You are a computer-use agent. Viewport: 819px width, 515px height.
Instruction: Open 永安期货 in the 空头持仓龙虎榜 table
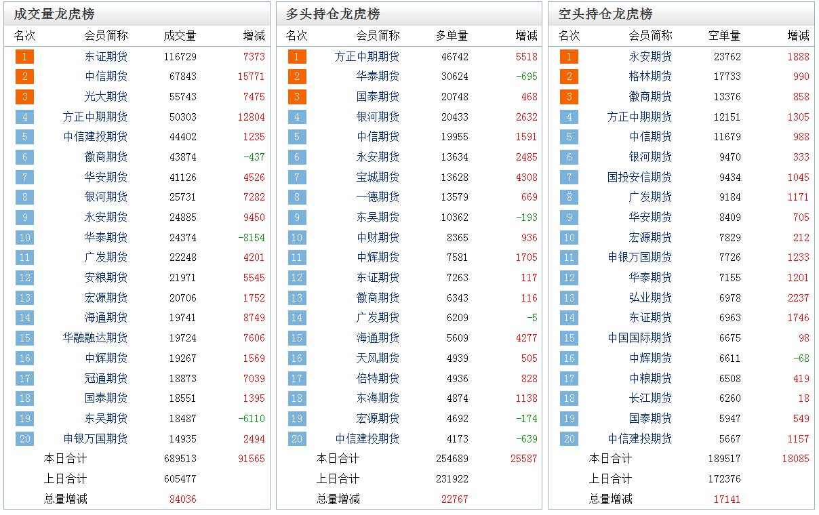click(651, 57)
